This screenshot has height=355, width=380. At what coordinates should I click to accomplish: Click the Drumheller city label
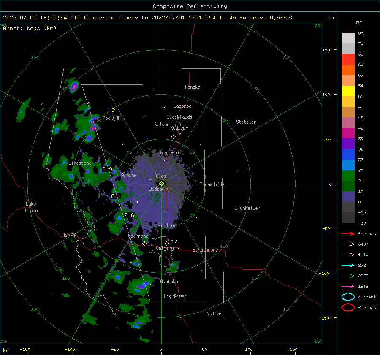coord(247,208)
